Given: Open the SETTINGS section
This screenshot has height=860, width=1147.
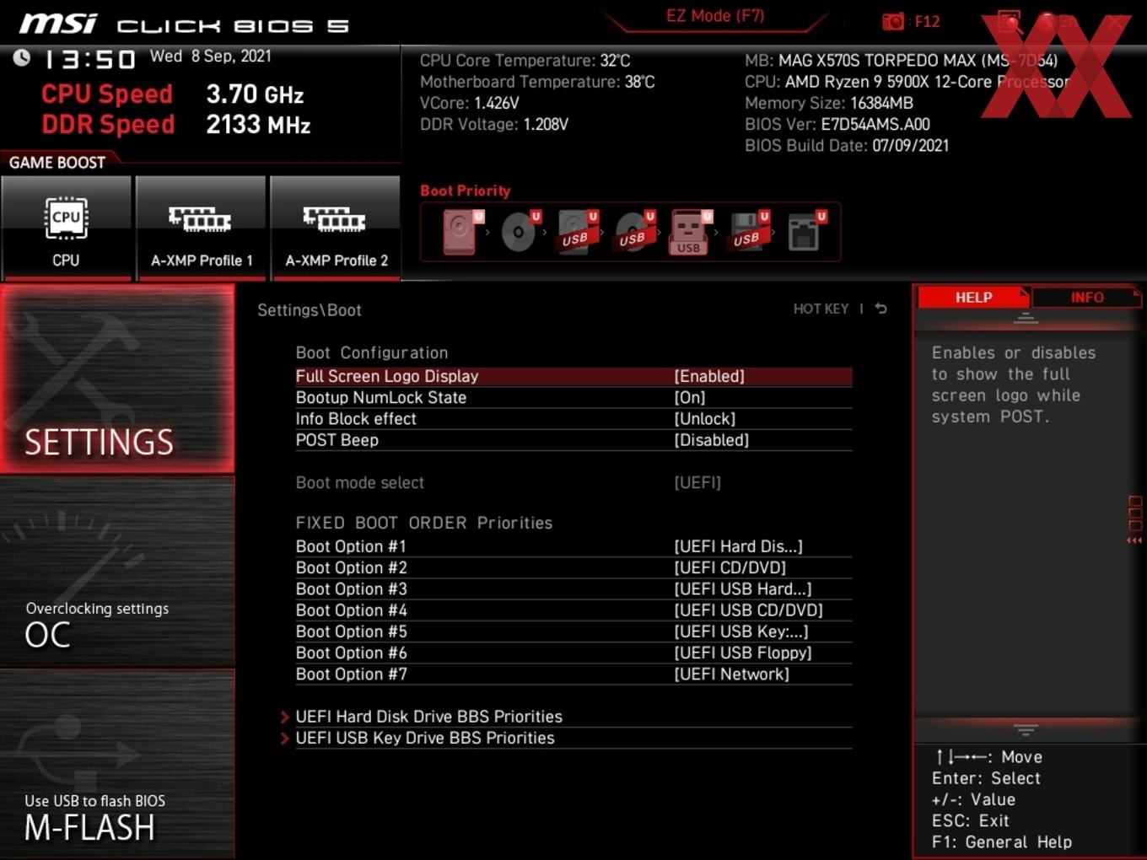Looking at the screenshot, I should (x=117, y=379).
